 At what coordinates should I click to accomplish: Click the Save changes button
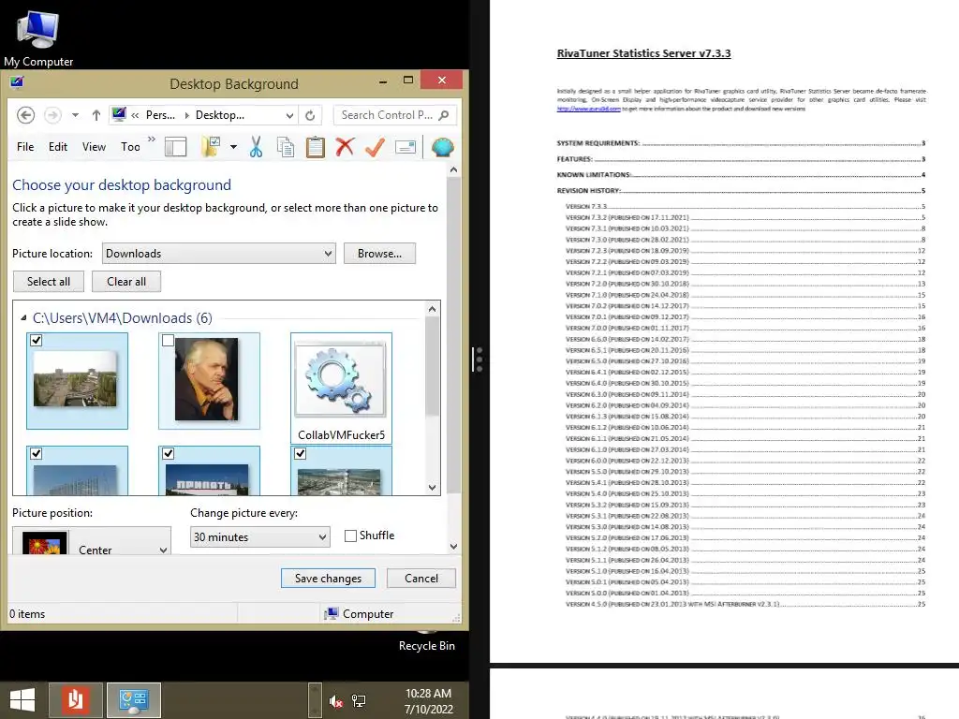[x=328, y=578]
